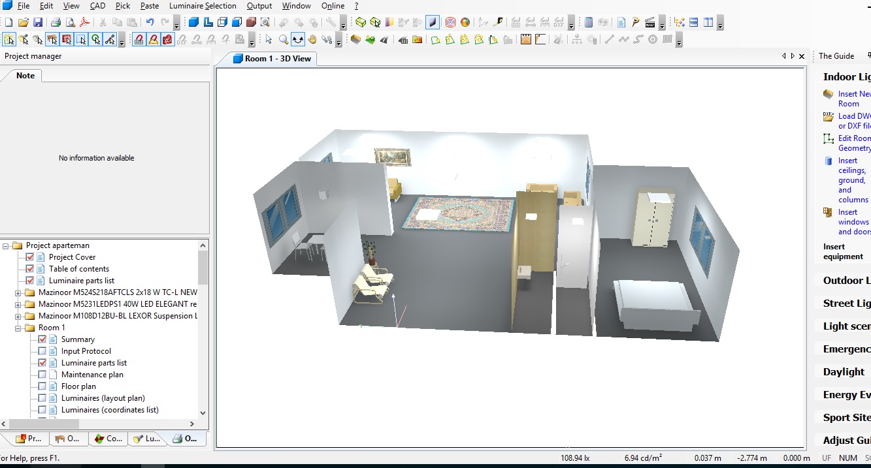
Task: Open the Daylight section in the Guide
Action: click(x=844, y=371)
